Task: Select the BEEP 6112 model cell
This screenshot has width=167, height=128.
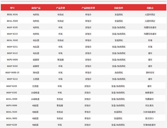Action: pos(12,79)
